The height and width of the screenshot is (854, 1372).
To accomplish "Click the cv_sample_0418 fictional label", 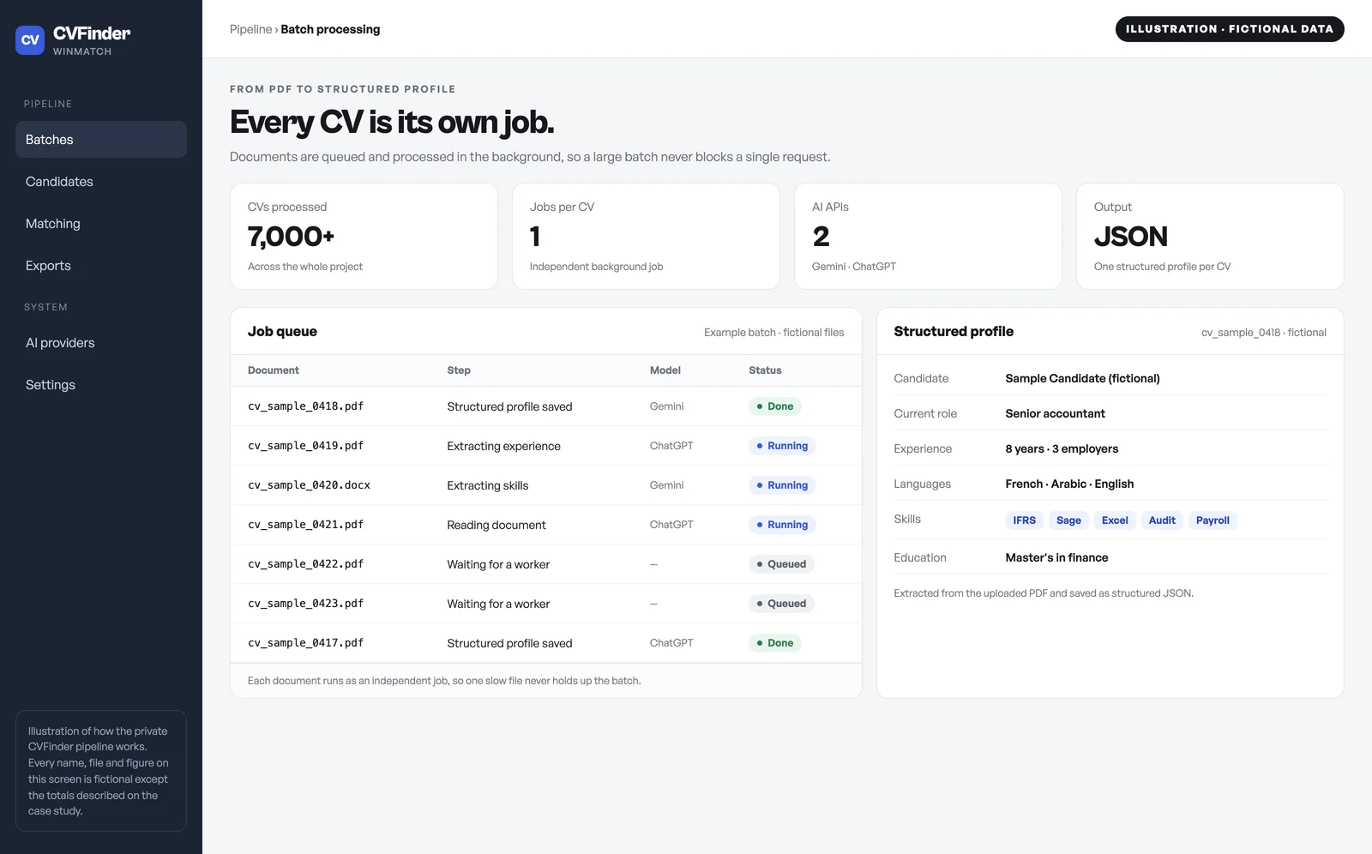I will (x=1263, y=333).
